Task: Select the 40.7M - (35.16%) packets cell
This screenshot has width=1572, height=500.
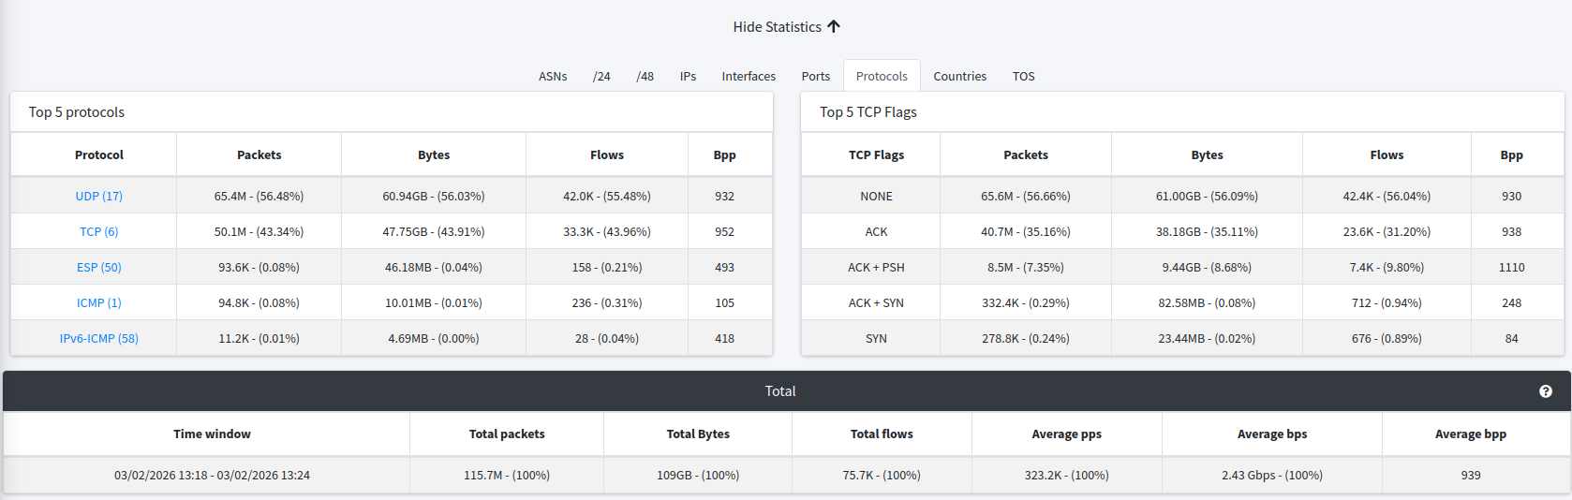Action: coord(1026,232)
